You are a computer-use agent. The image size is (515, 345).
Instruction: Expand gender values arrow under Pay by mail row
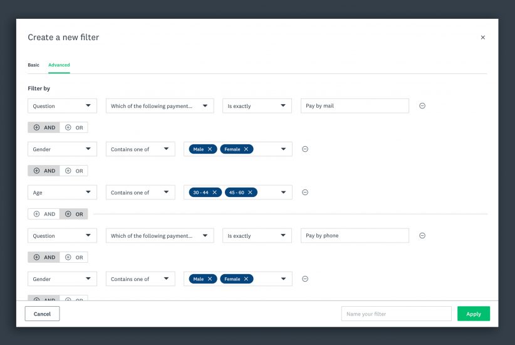pos(283,149)
